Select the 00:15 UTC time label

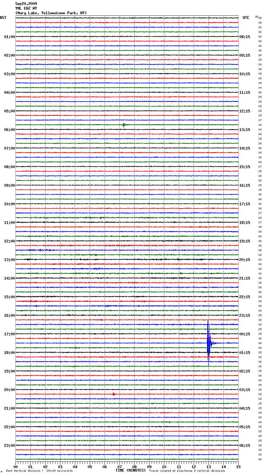pos(245,334)
